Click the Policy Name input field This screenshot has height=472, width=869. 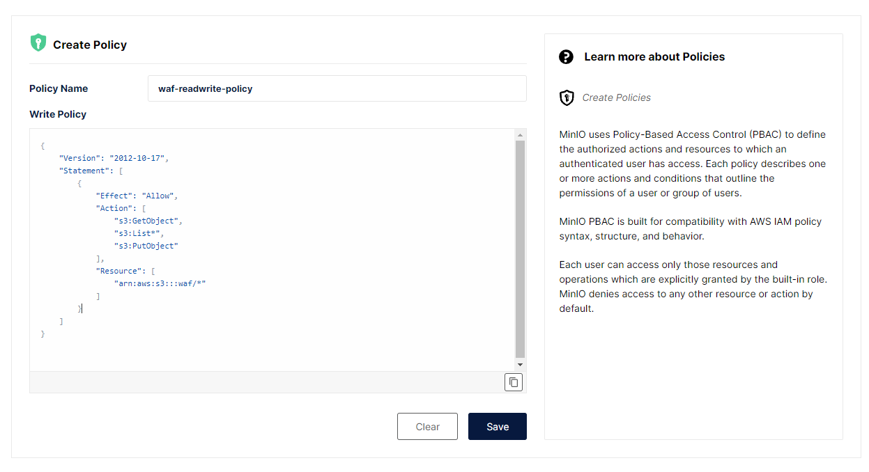337,88
